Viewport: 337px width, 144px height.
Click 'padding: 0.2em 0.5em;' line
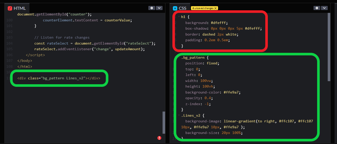208,40
